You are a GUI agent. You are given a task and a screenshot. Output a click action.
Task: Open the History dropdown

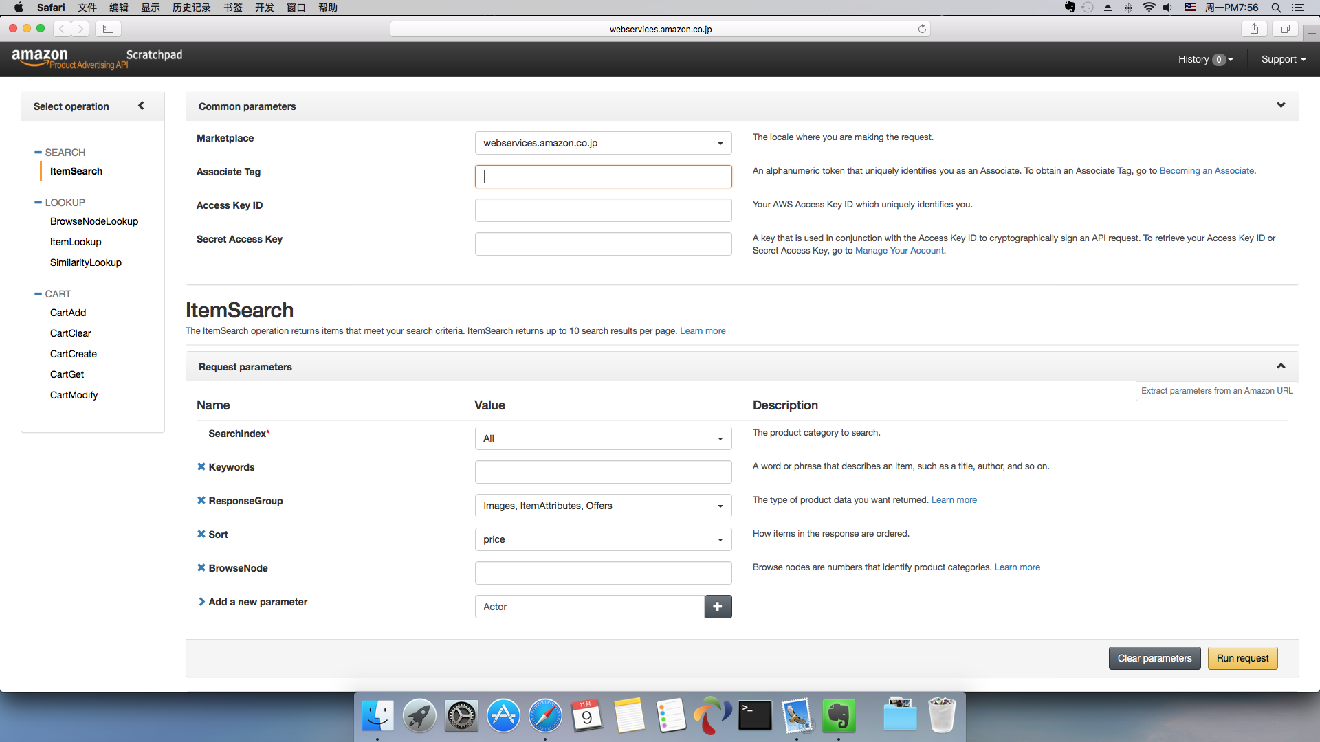coord(1205,59)
